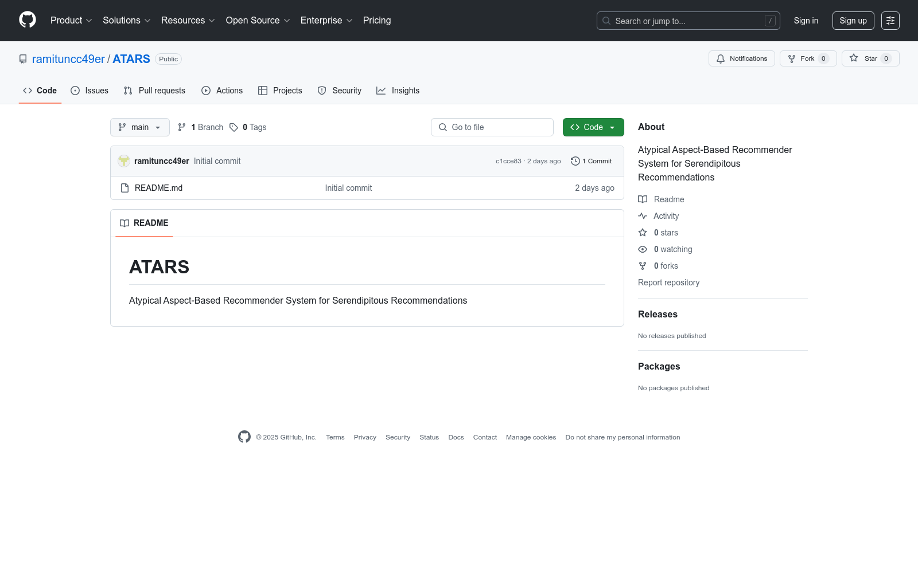
Task: Click the Go to file input
Action: pos(492,127)
